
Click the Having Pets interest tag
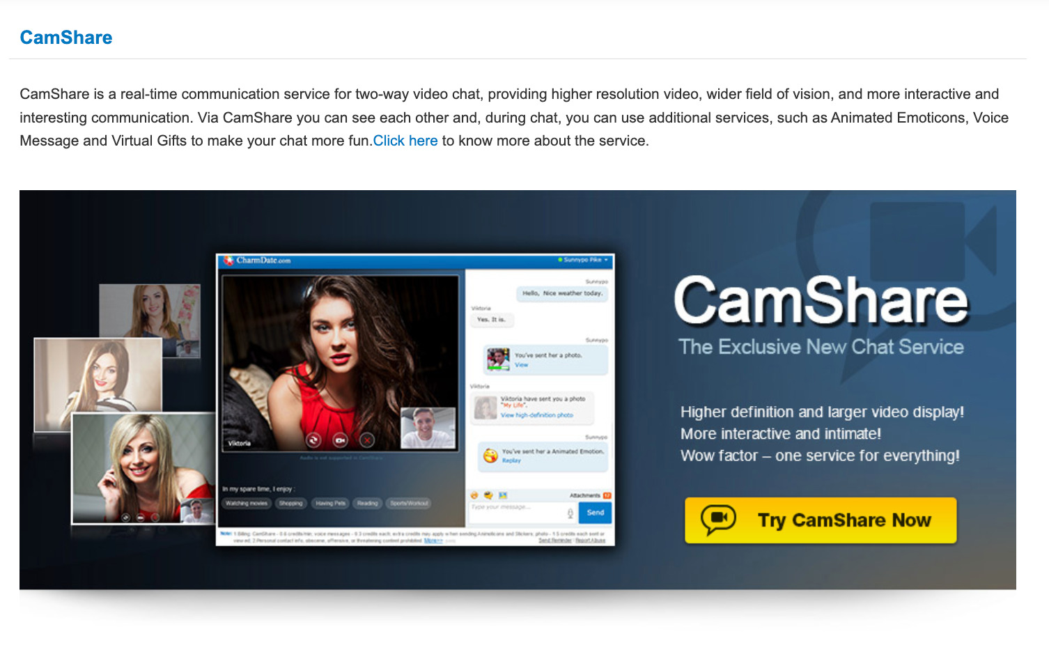pyautogui.click(x=330, y=503)
